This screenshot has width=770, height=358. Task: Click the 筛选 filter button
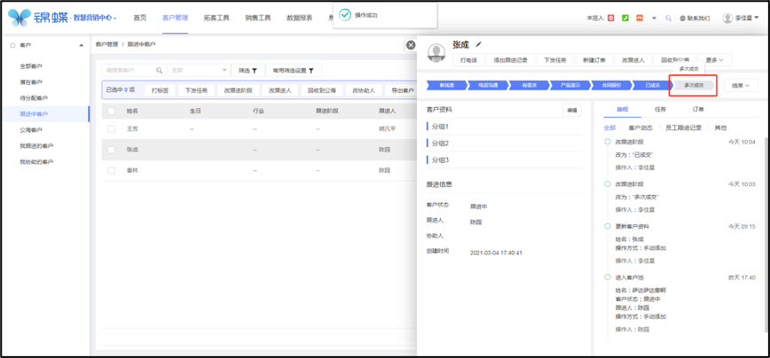pyautogui.click(x=248, y=70)
